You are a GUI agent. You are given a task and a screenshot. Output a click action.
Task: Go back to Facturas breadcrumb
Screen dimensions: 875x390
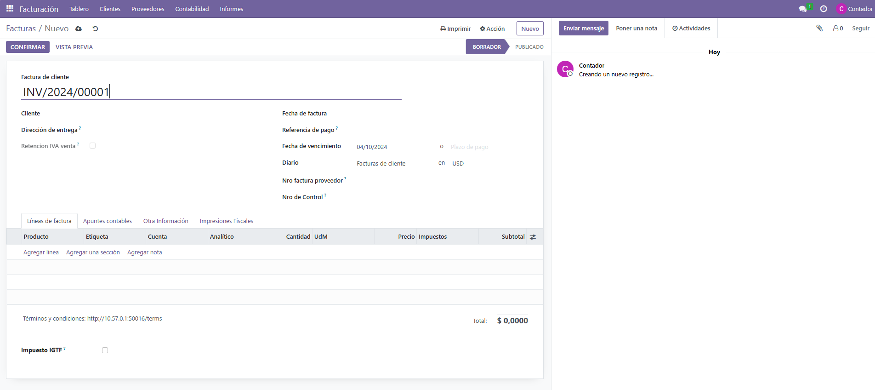(21, 29)
